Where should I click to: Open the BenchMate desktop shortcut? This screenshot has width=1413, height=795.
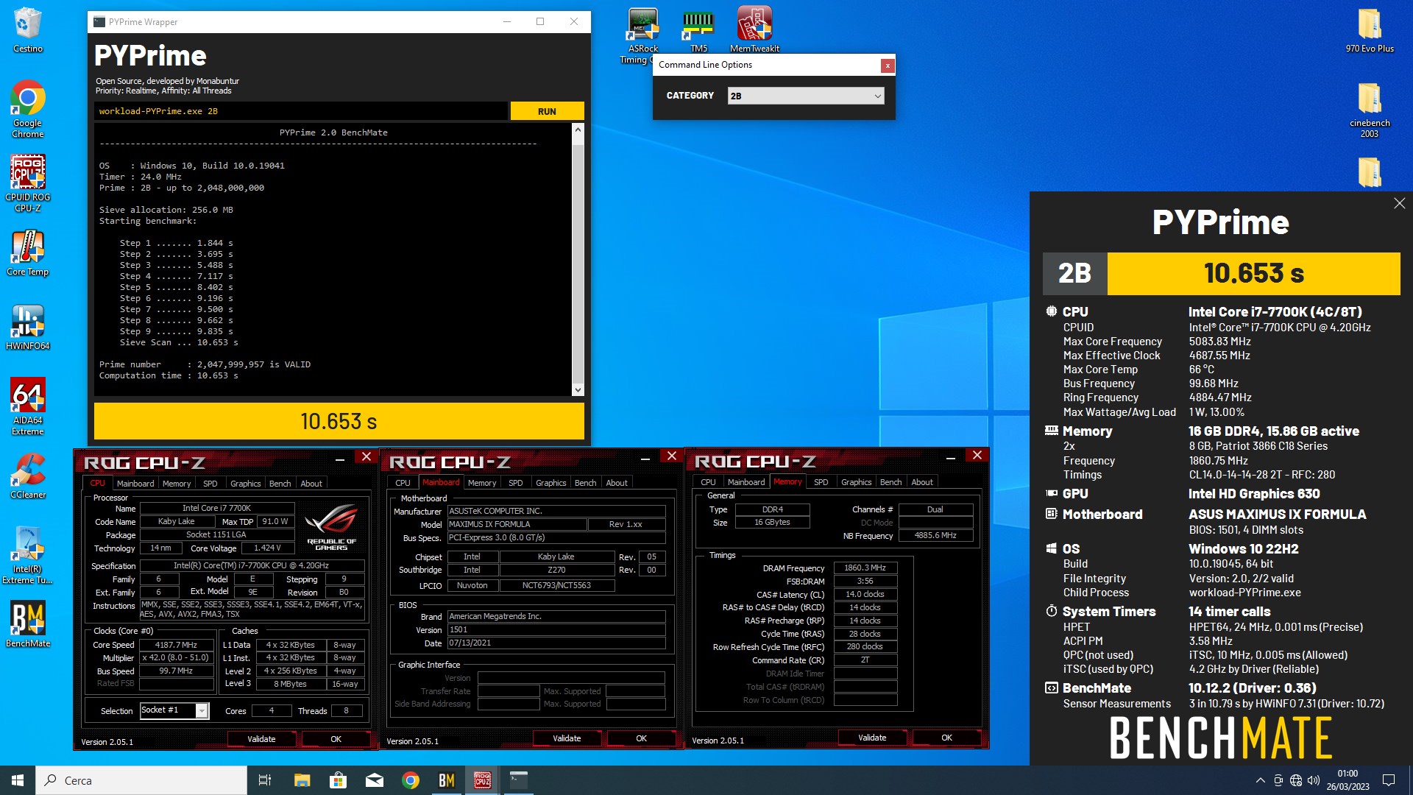[28, 623]
